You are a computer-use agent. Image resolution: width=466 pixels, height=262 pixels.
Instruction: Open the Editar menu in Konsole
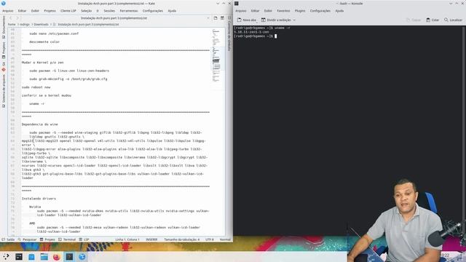255,11
